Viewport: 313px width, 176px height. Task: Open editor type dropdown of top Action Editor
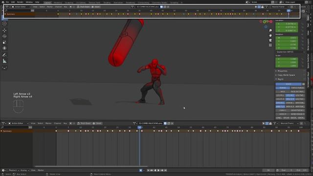(x=7, y=7)
